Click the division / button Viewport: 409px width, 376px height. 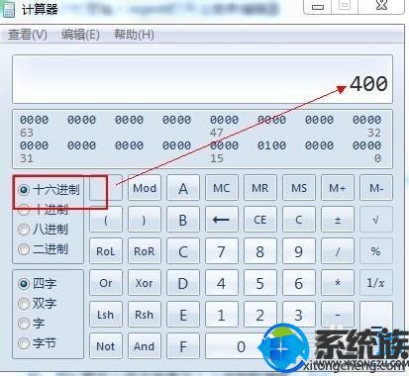tap(338, 251)
